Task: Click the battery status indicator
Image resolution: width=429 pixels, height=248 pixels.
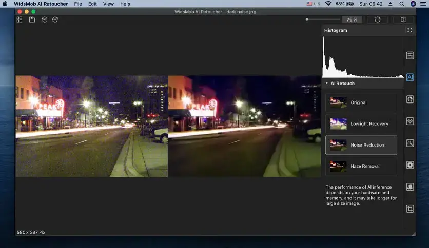Action: [345, 4]
